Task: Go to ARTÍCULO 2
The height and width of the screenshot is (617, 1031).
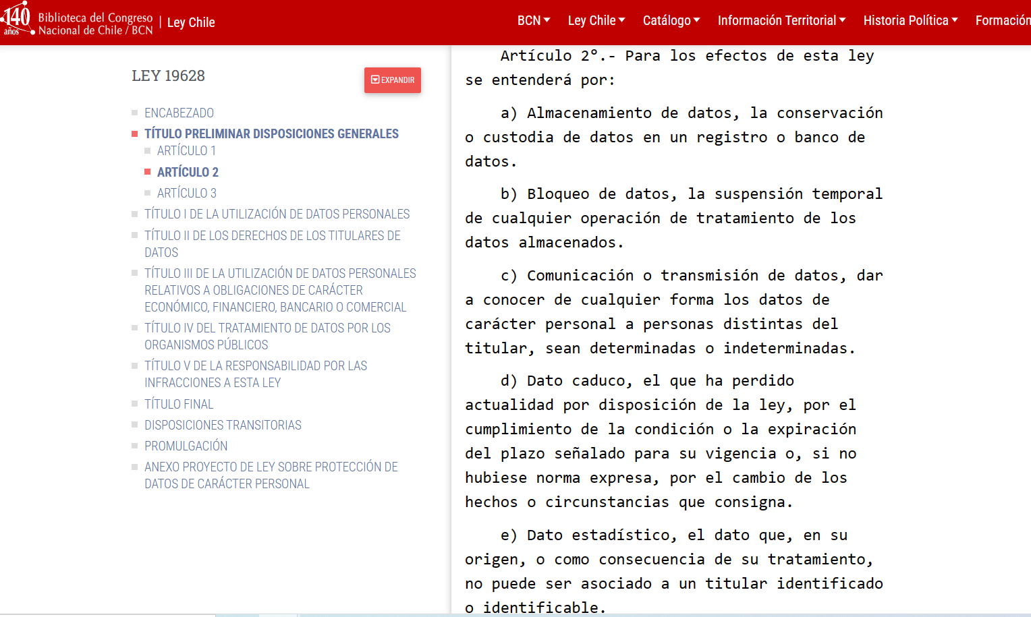Action: tap(188, 172)
